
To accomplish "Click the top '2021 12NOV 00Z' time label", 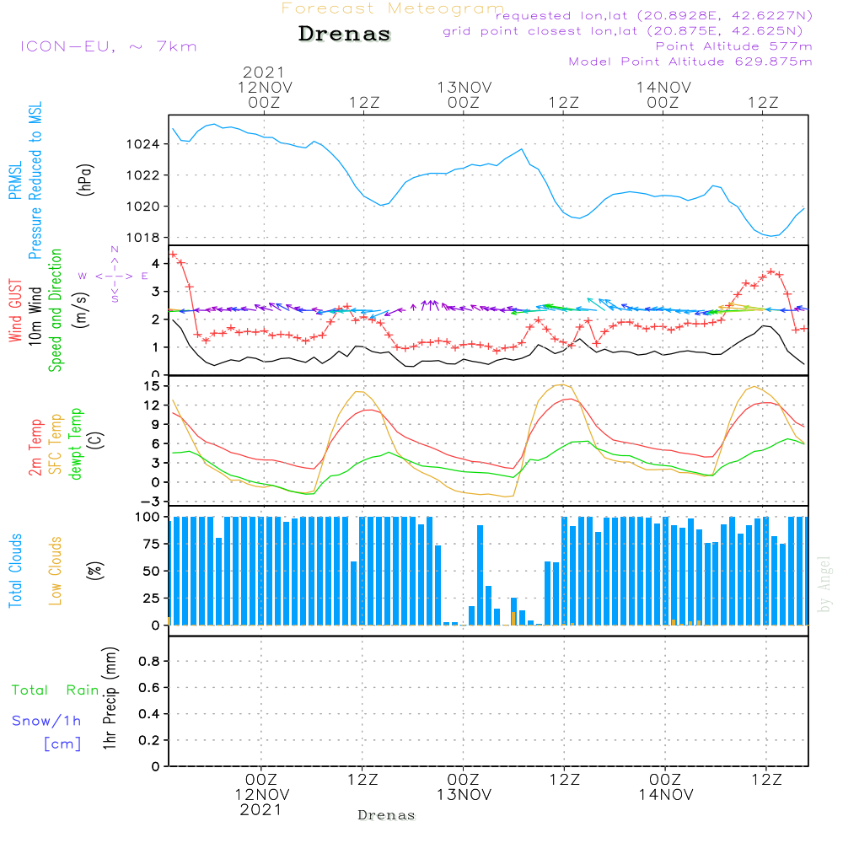I will [265, 87].
